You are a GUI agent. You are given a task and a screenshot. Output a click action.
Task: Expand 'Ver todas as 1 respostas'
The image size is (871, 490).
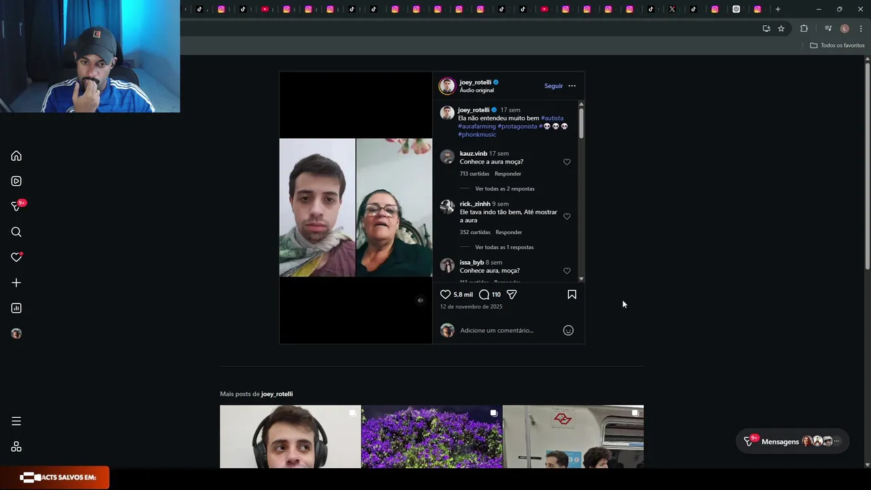[504, 247]
